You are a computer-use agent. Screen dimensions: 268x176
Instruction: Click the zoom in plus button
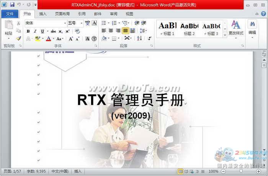click(258, 171)
